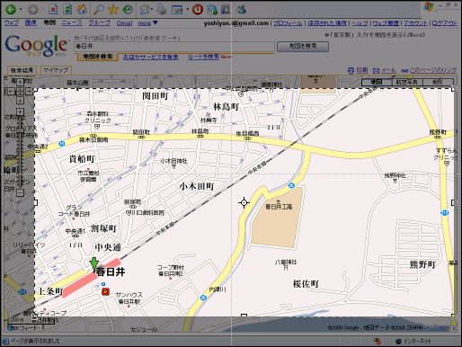Viewport: 462px width, 347px height.
Task: Open the Gmail link in top navigation
Action: pyautogui.click(x=124, y=22)
